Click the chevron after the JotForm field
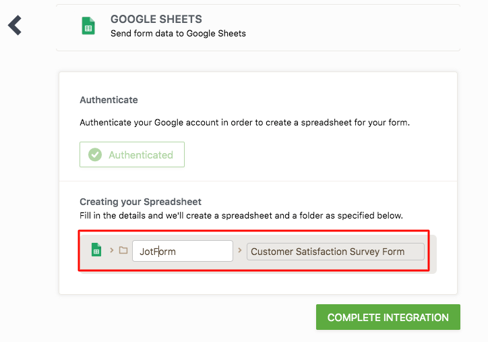 240,250
